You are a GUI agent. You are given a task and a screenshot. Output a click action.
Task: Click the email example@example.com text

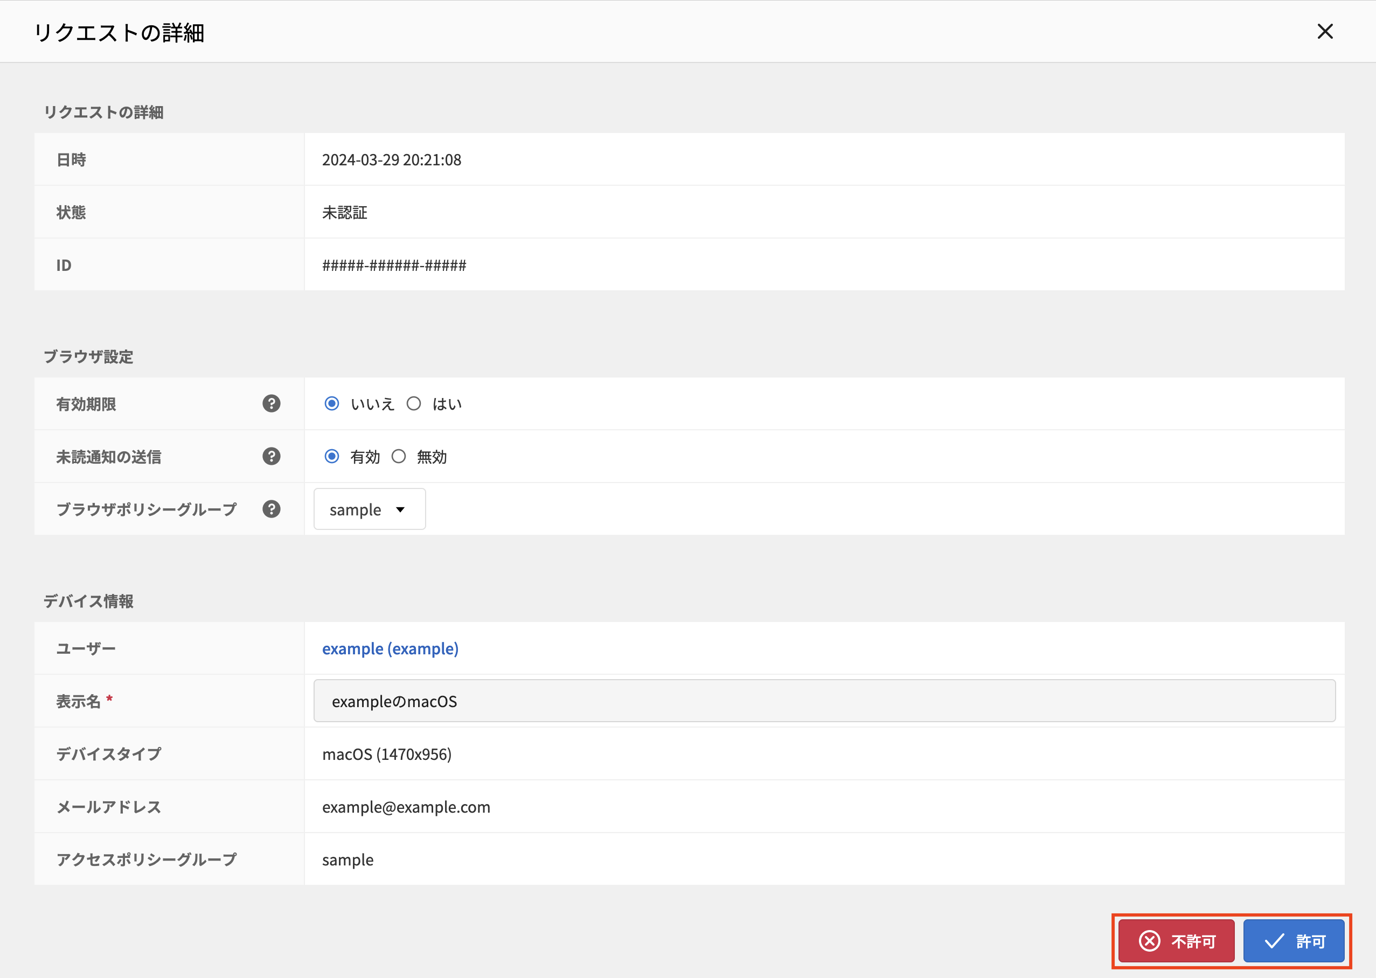[x=406, y=807]
